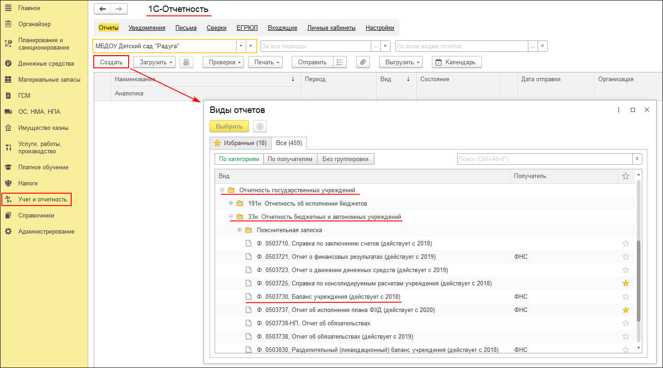Open the Личные кабинеты tab
Image resolution: width=663 pixels, height=368 pixels.
tap(331, 28)
